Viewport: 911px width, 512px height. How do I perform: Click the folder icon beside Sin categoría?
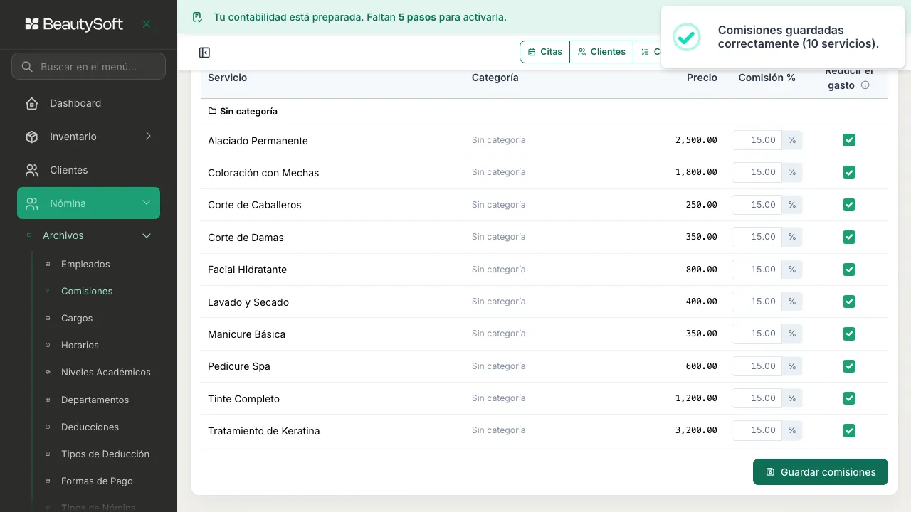[212, 111]
